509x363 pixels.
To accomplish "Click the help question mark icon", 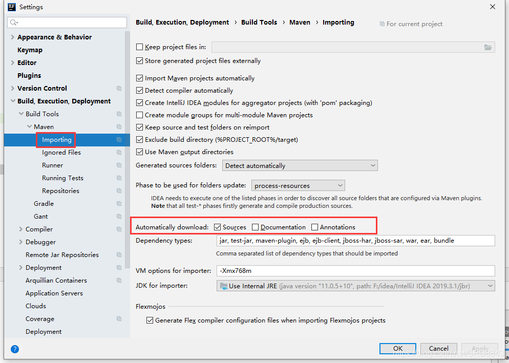I will [15, 349].
